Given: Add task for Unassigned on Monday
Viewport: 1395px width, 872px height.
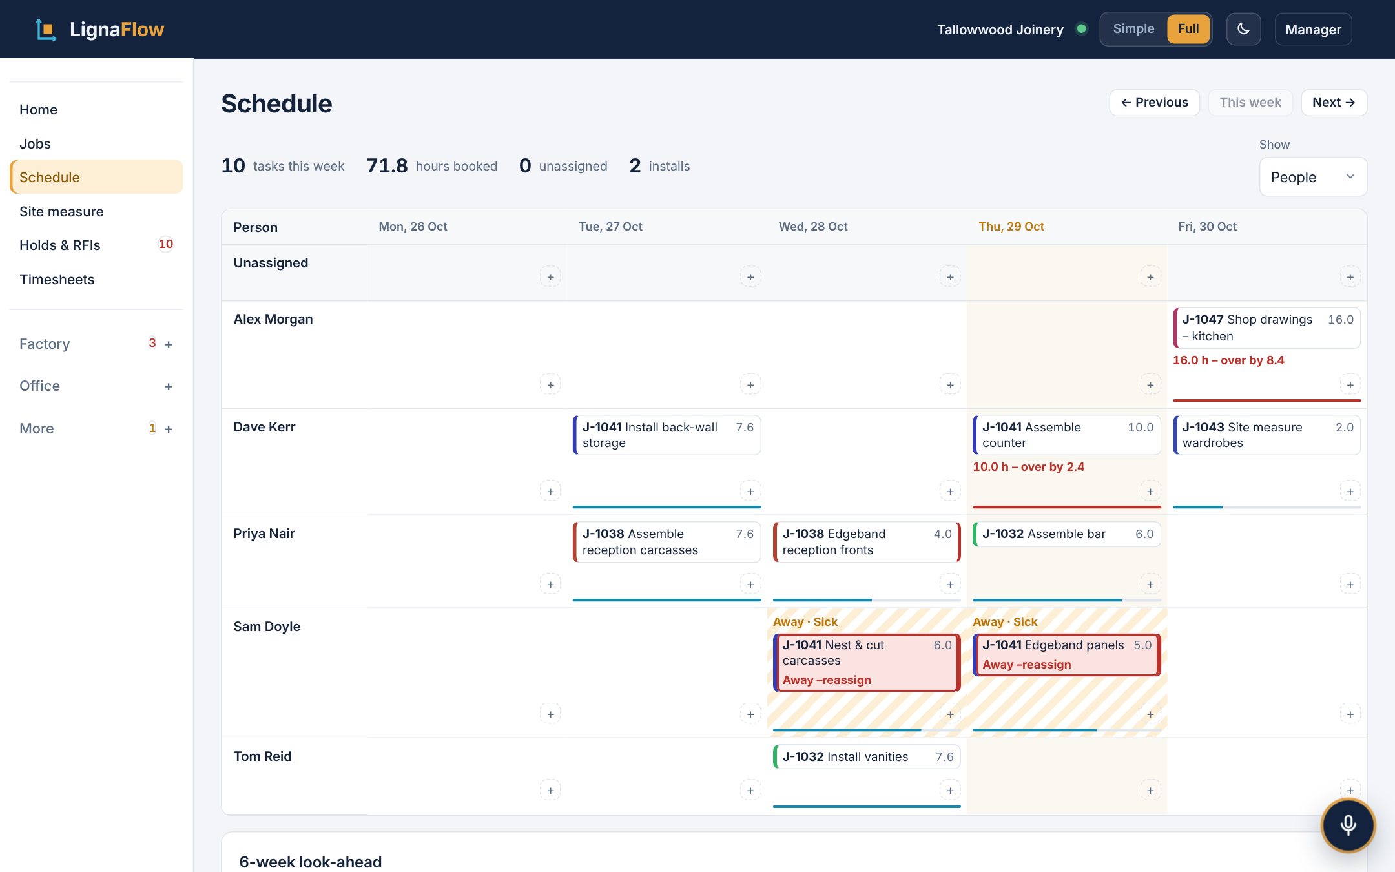Looking at the screenshot, I should (550, 277).
